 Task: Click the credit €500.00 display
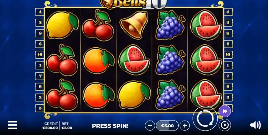pyautogui.click(x=50, y=126)
